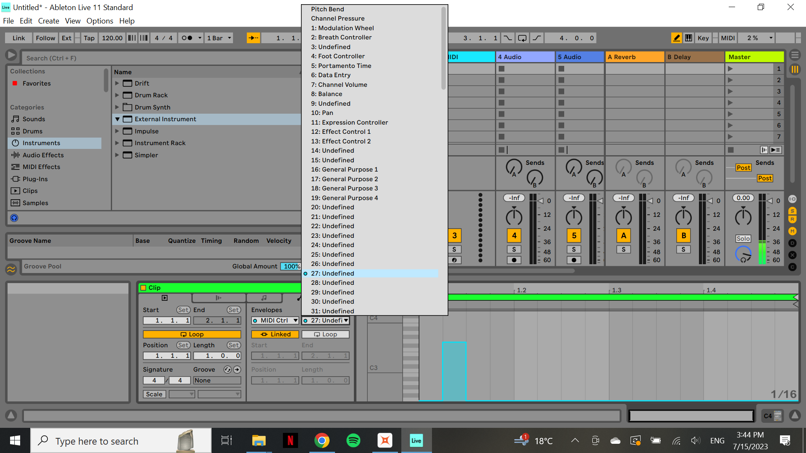806x453 pixels.
Task: Click the master Solo cue button
Action: (x=743, y=239)
